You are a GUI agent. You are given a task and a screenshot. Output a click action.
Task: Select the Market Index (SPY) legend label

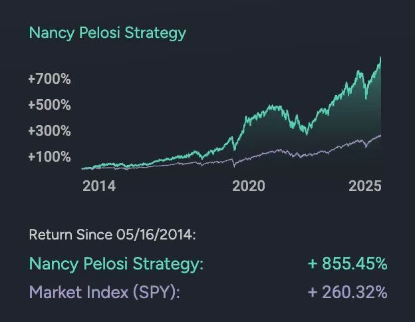point(104,291)
